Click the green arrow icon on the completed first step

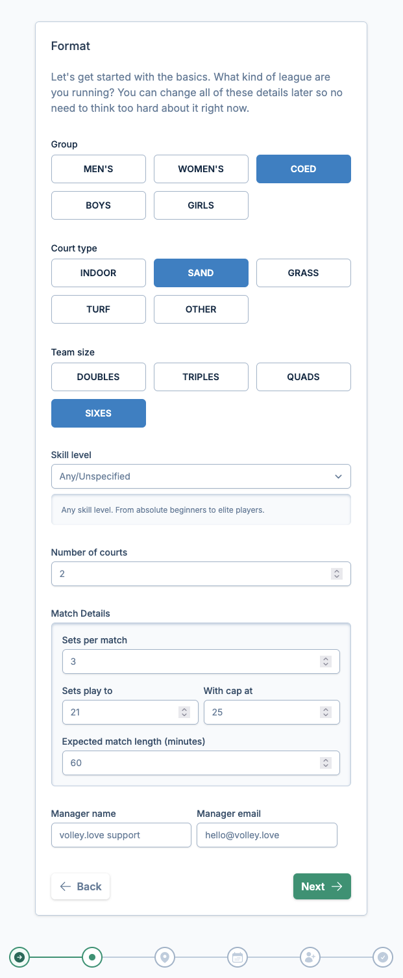[19, 957]
